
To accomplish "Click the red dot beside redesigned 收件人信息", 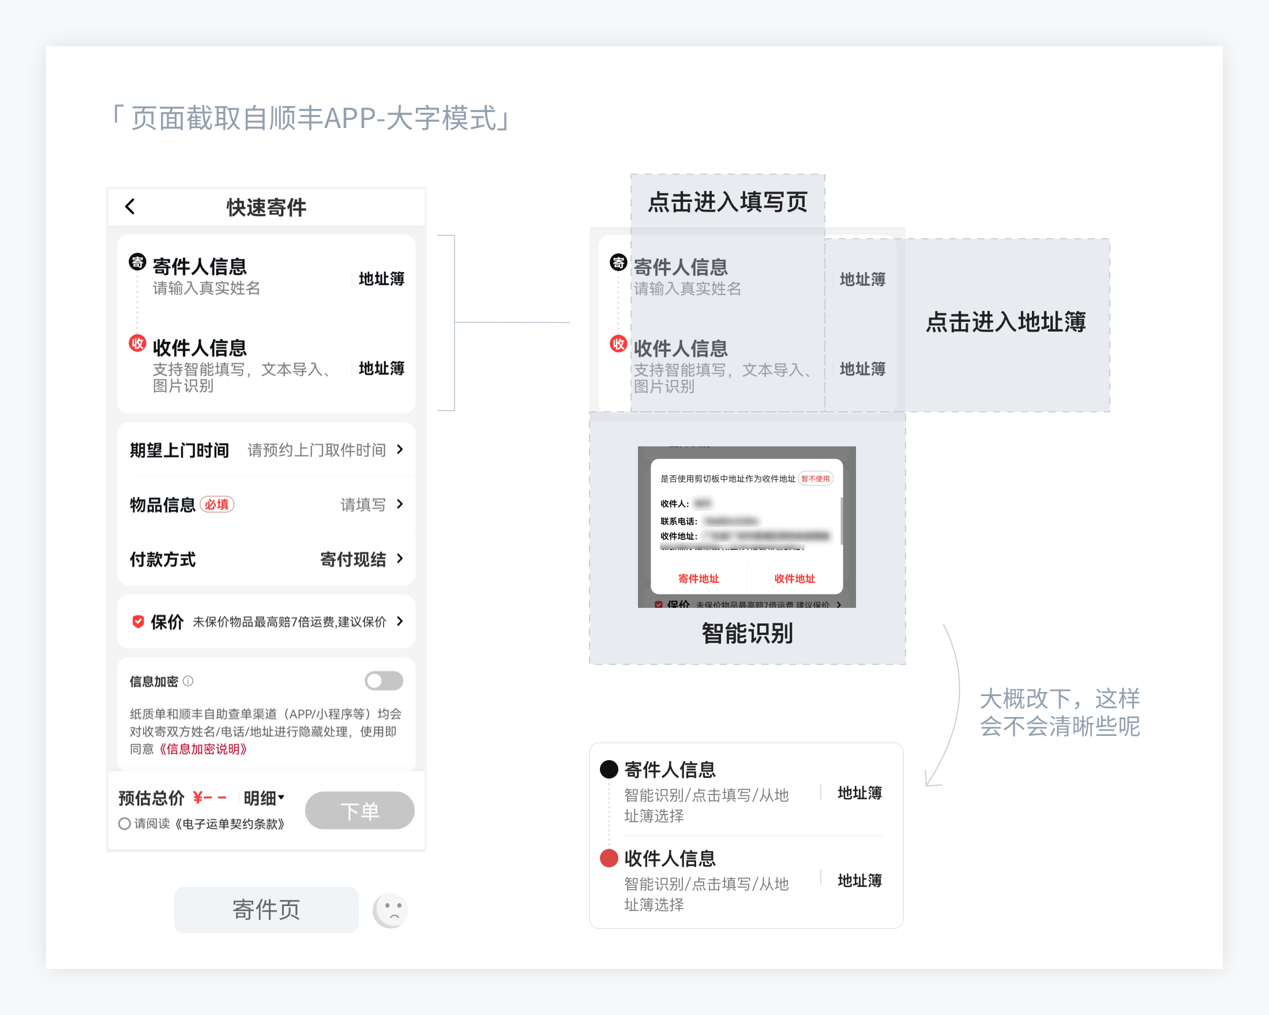I will [609, 858].
